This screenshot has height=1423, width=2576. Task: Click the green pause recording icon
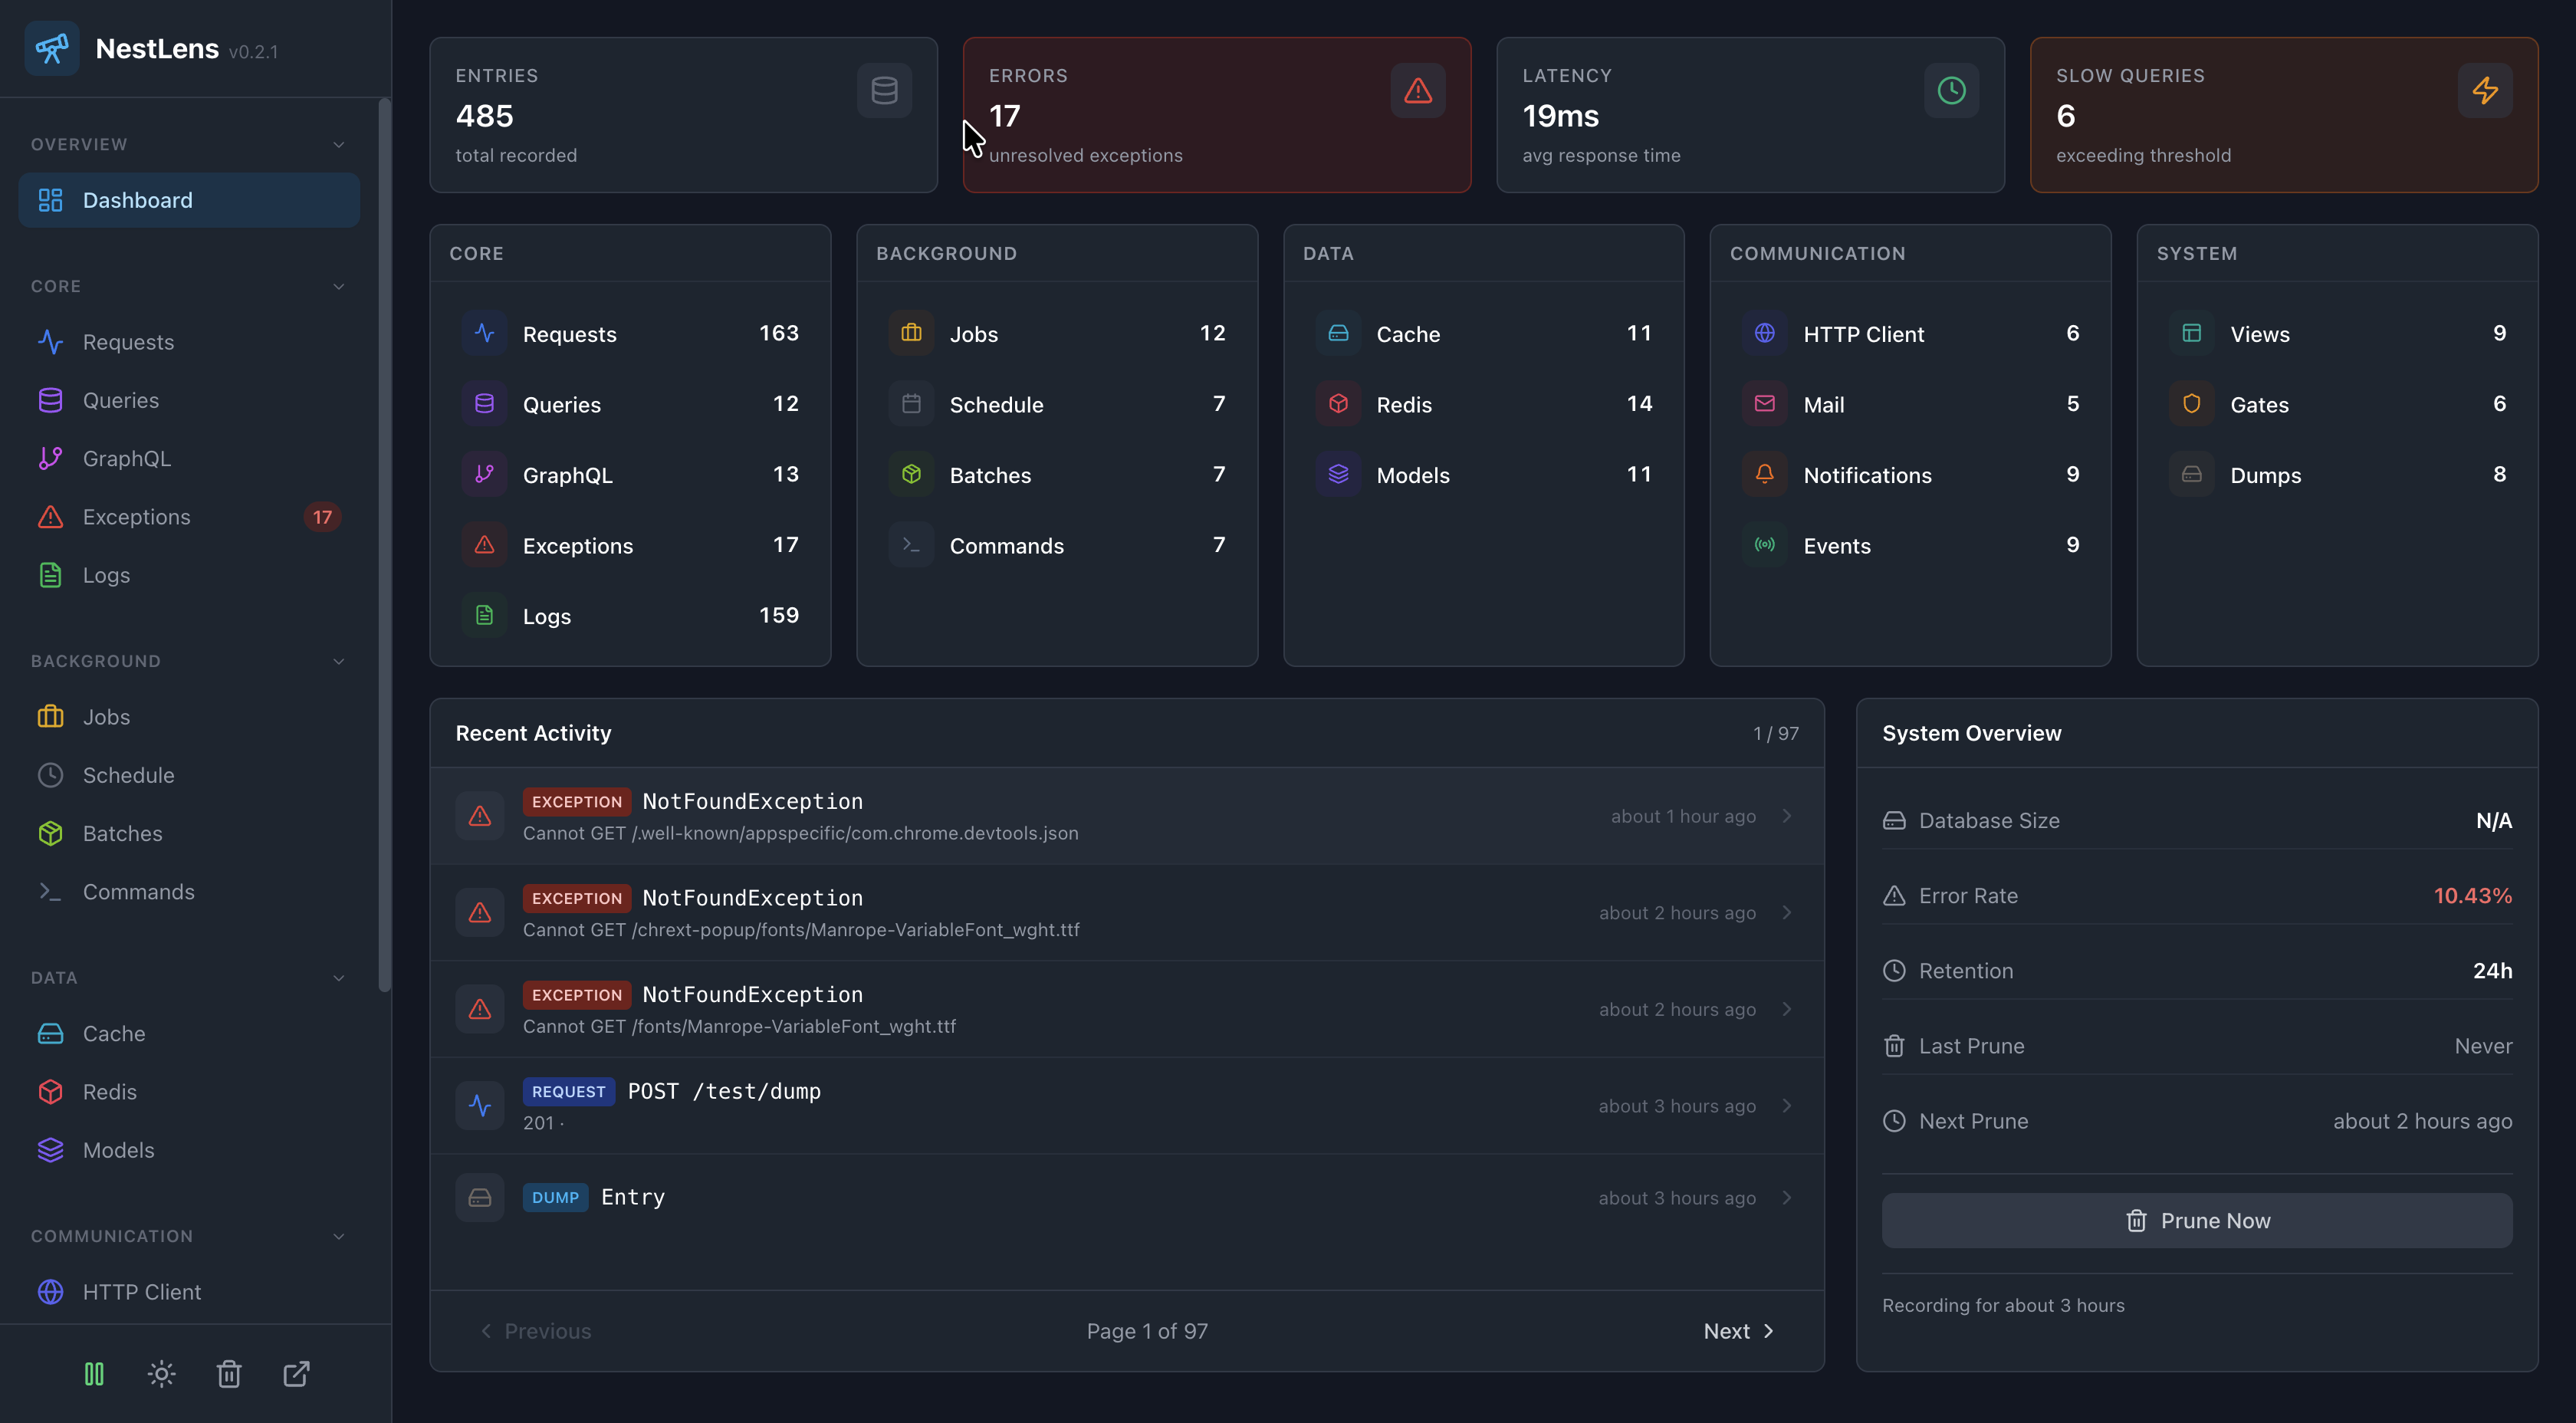tap(94, 1374)
